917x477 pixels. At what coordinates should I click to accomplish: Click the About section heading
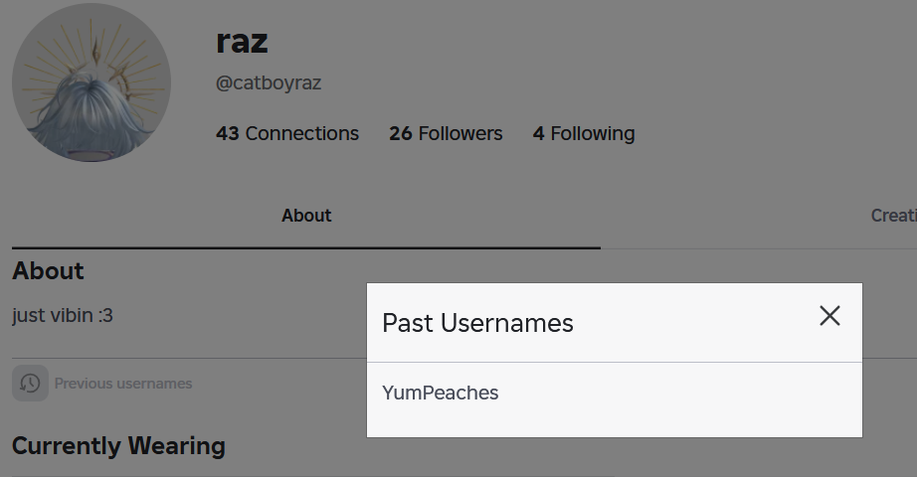[48, 271]
